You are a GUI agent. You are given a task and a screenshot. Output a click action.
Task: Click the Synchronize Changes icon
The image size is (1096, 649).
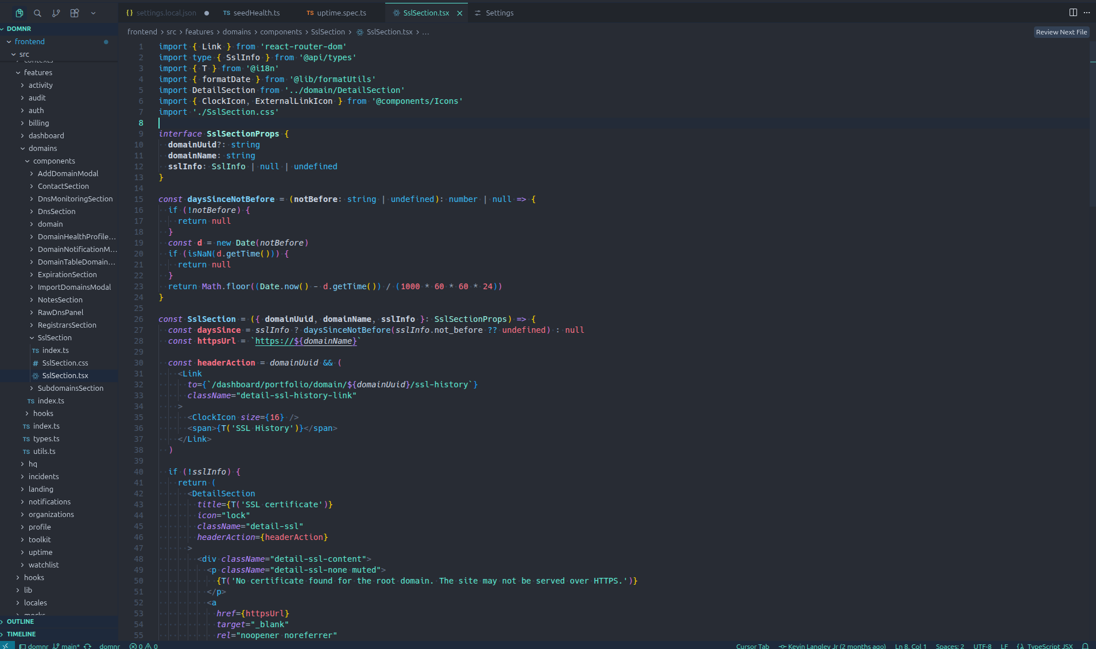click(x=88, y=646)
